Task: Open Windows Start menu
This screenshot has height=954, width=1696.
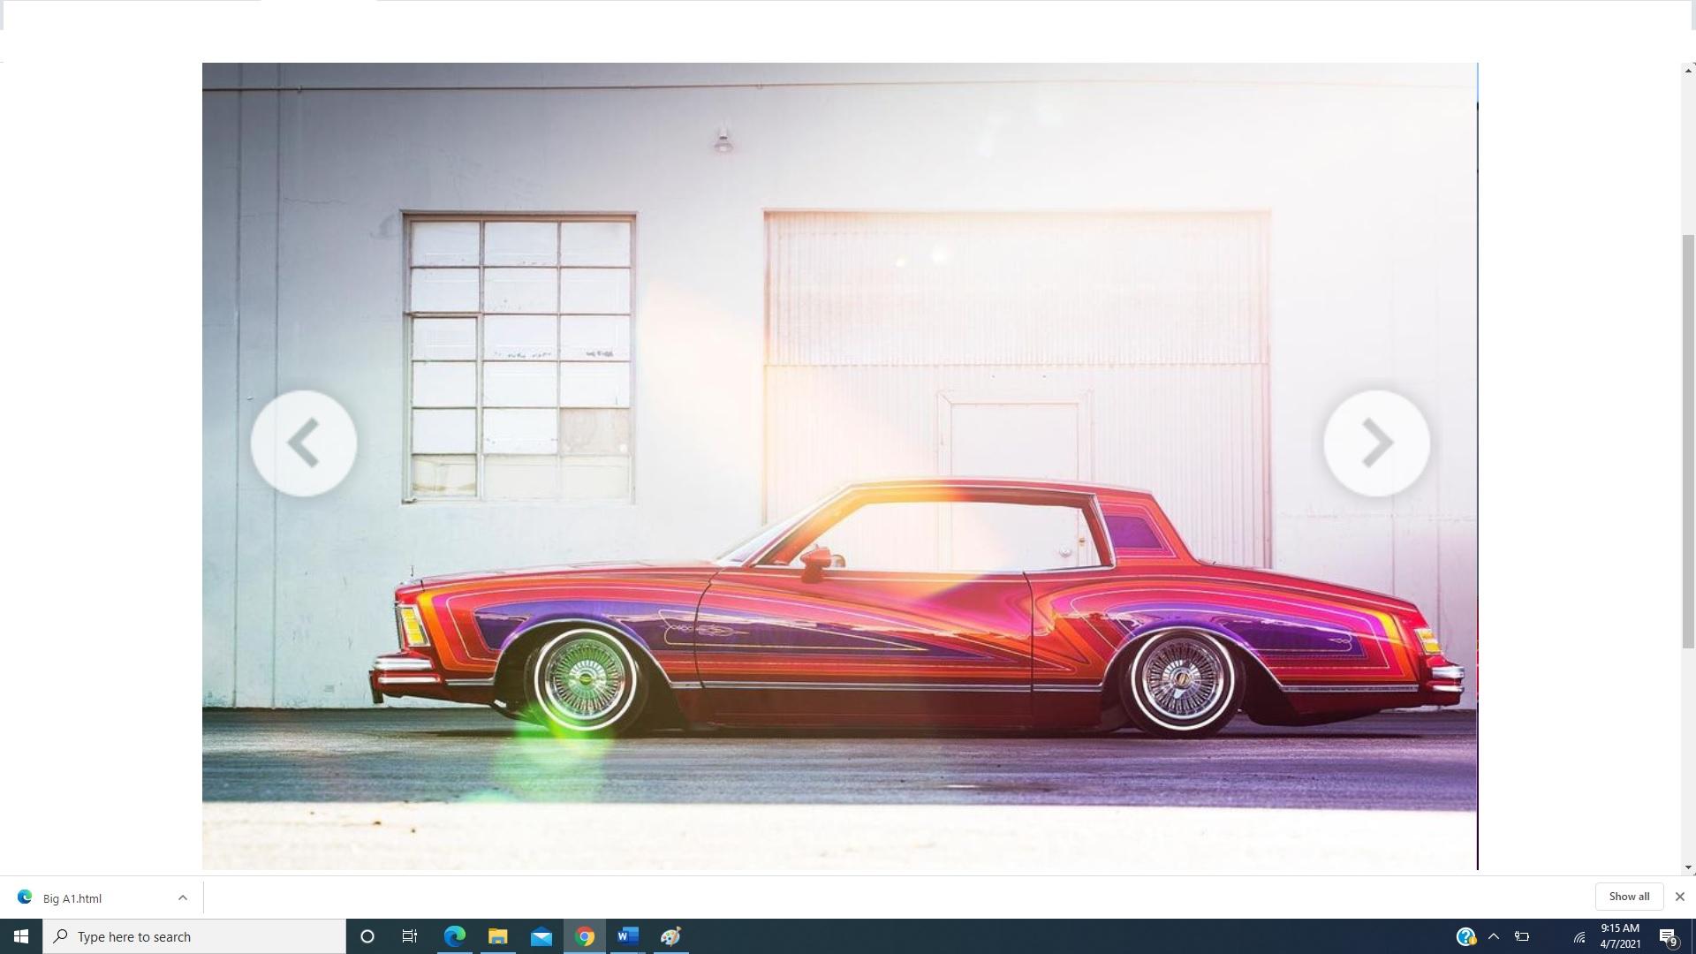Action: click(x=21, y=936)
